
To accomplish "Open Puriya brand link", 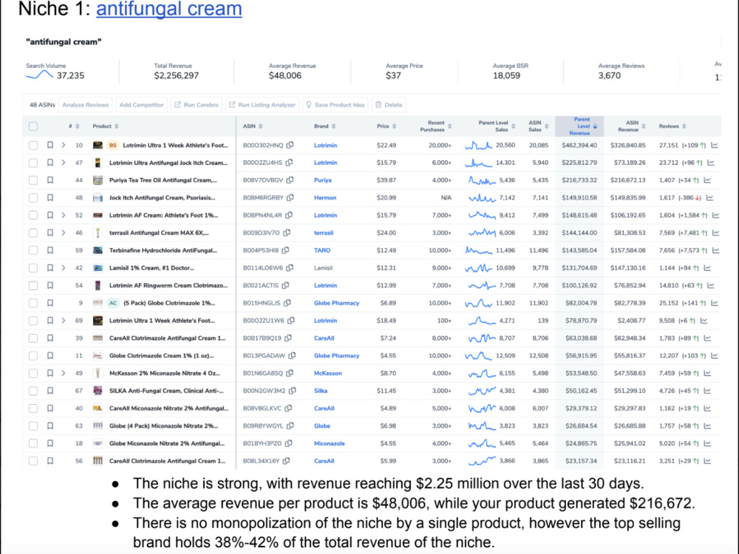I will [x=323, y=180].
